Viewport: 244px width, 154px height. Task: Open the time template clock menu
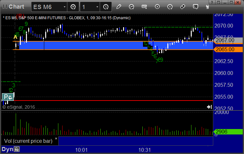tap(106, 7)
